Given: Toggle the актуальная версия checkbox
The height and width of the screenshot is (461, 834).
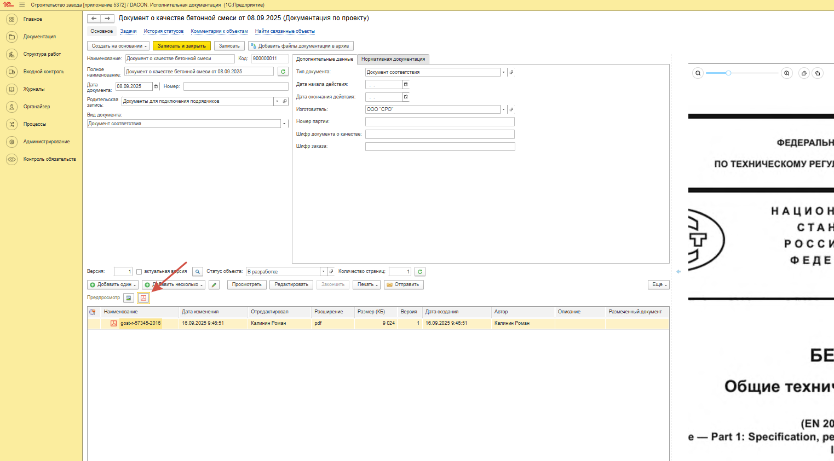Looking at the screenshot, I should pos(139,272).
